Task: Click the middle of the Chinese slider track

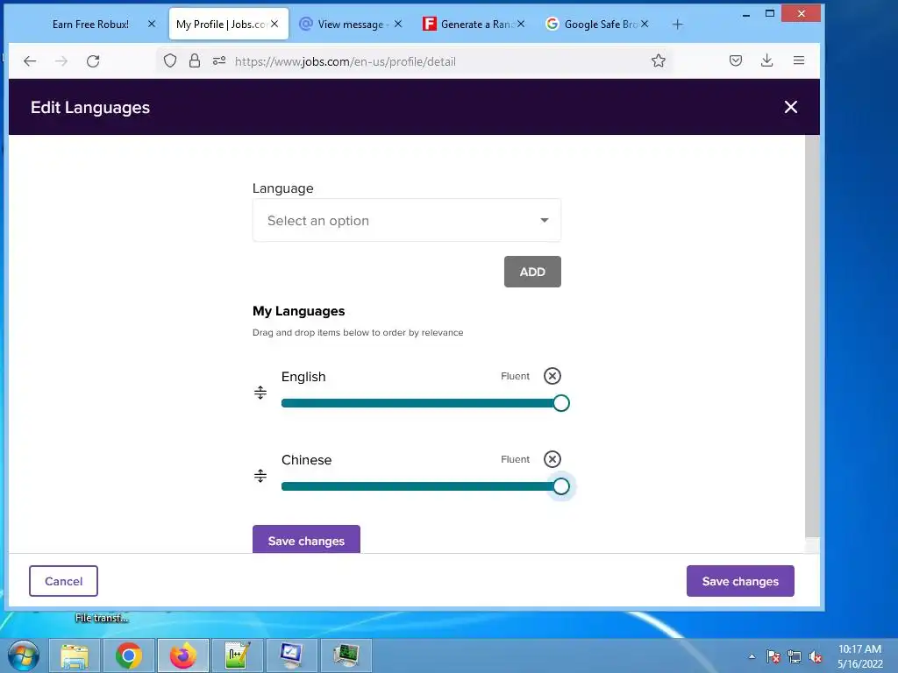Action: click(422, 486)
